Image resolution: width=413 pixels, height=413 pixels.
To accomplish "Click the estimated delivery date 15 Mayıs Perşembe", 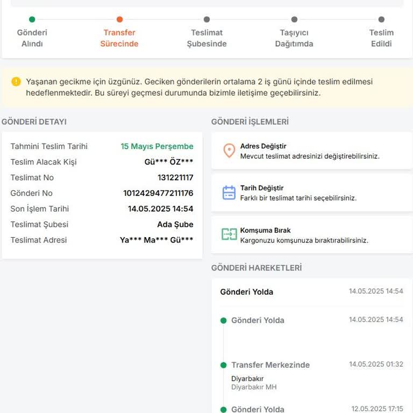I will tap(157, 146).
